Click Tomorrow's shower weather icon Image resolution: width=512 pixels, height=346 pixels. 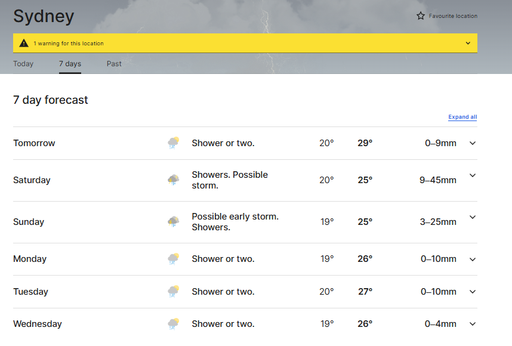coord(174,143)
